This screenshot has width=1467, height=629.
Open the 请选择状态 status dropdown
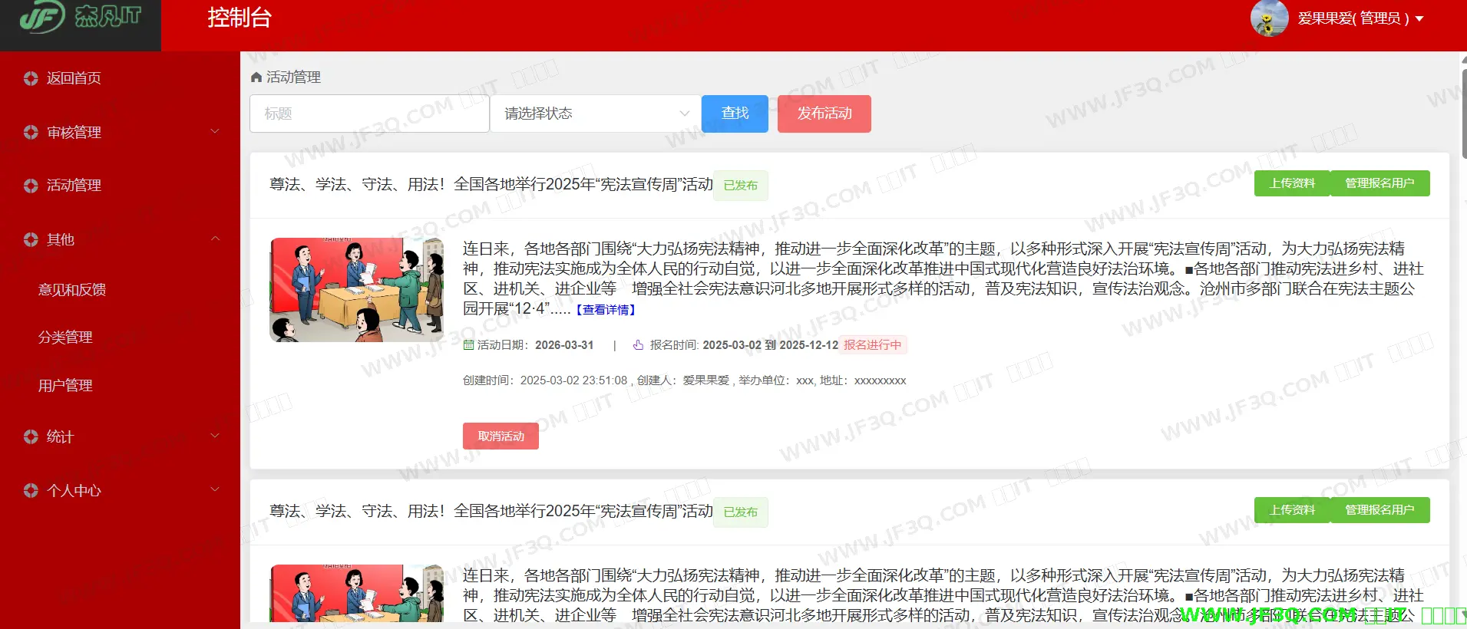point(595,114)
